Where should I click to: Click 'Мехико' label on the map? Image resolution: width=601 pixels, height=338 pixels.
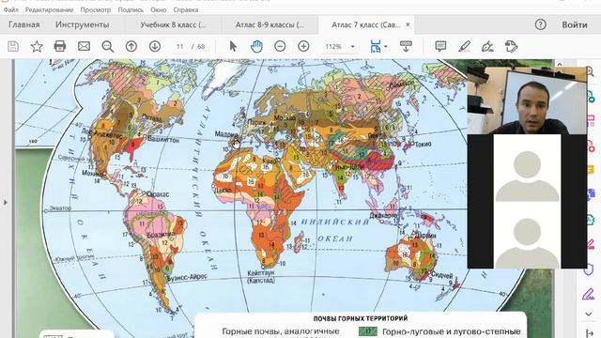pos(93,173)
